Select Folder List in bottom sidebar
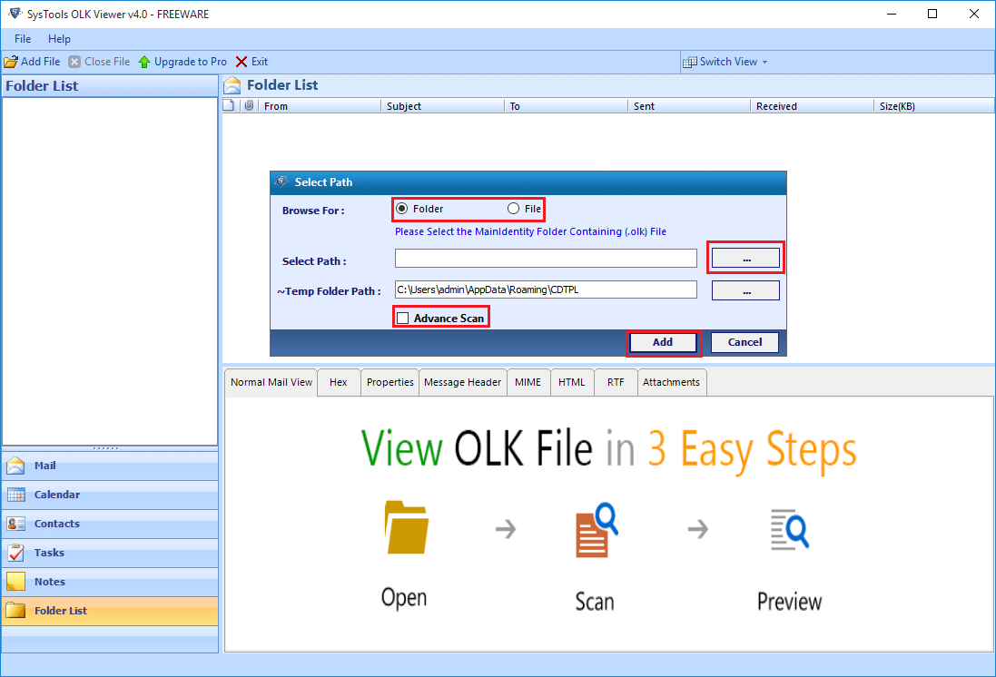996x677 pixels. pyautogui.click(x=110, y=611)
